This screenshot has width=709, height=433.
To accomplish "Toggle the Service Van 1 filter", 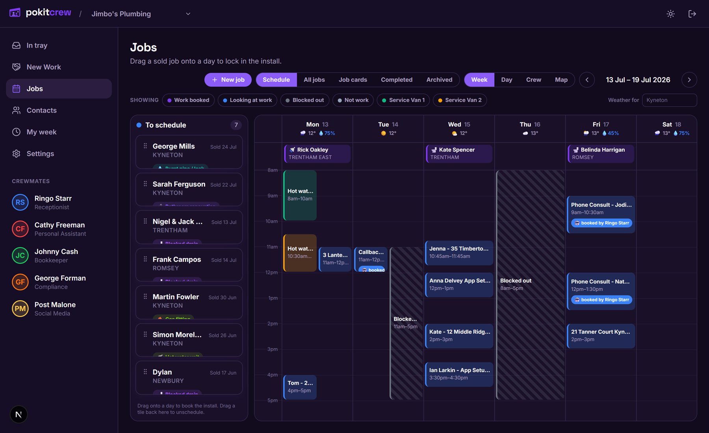I will (x=403, y=100).
